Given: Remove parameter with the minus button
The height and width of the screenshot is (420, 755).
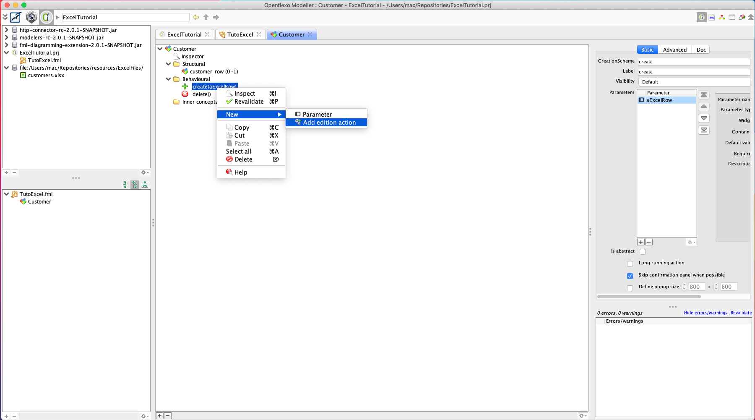Looking at the screenshot, I should (x=649, y=242).
